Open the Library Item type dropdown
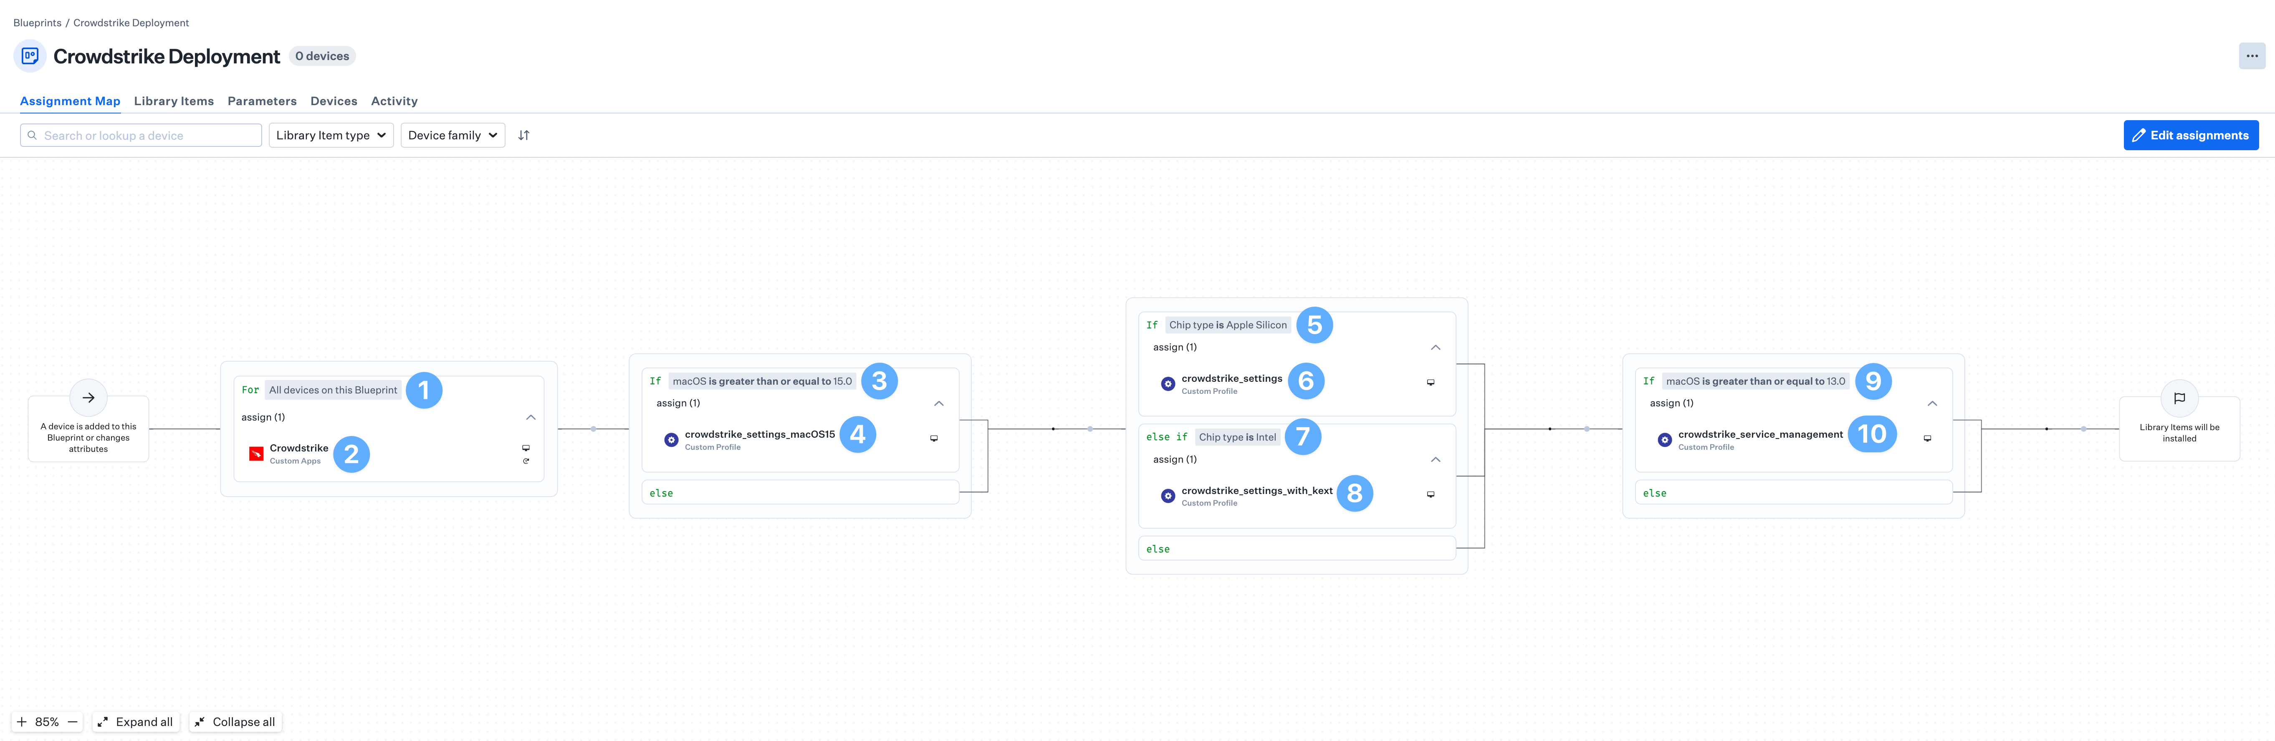The height and width of the screenshot is (741, 2275). (331, 135)
